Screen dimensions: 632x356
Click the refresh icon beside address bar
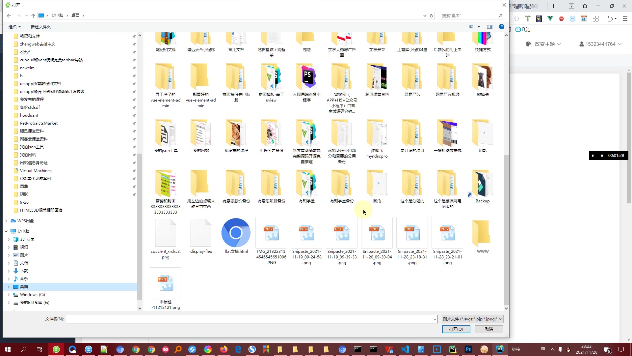(x=432, y=15)
